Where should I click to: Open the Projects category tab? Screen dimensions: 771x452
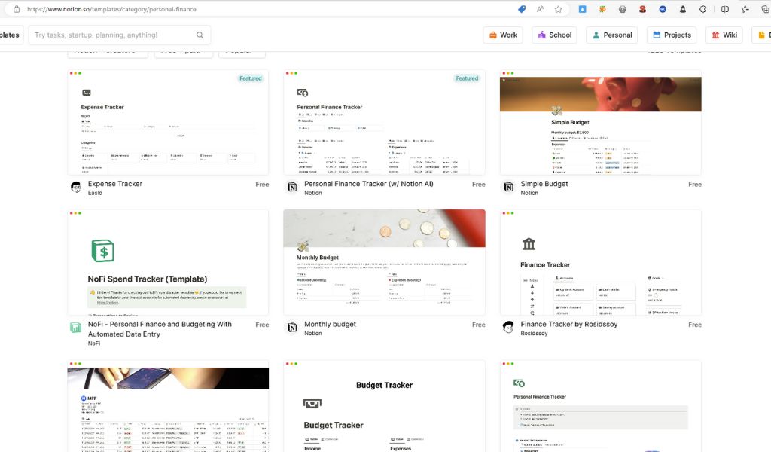point(672,35)
